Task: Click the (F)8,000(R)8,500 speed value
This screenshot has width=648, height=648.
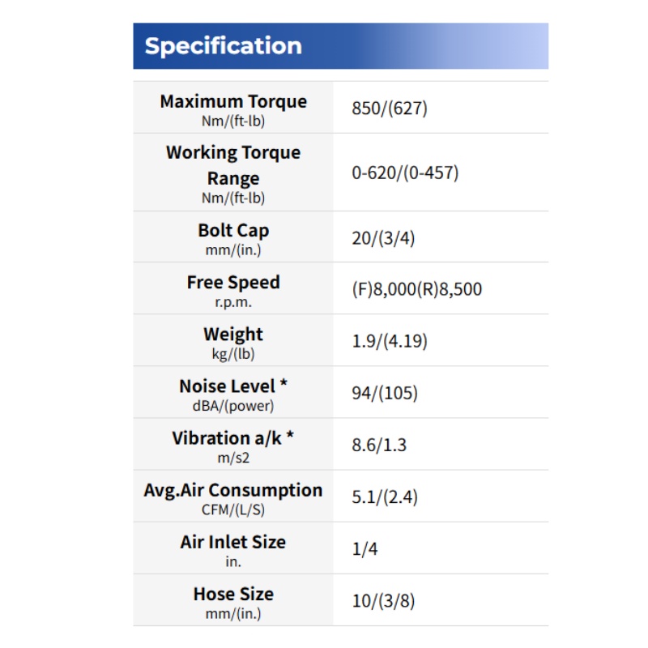Action: 416,289
